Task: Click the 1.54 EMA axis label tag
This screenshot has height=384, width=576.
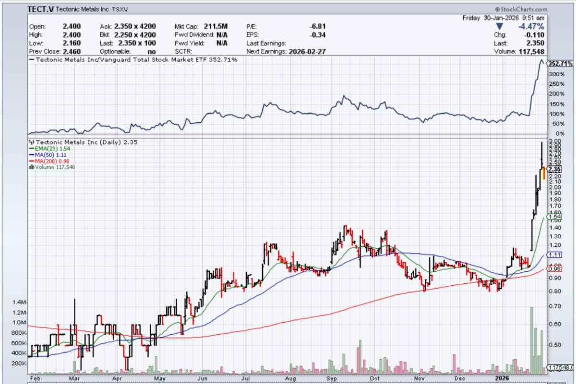Action: (555, 217)
